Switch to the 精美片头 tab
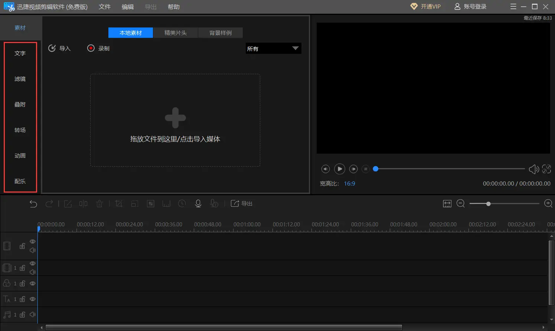 point(176,33)
